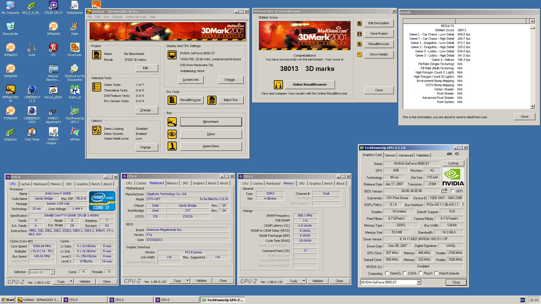
Task: Open the hwbotprime desktop icon
Action: coord(75,8)
